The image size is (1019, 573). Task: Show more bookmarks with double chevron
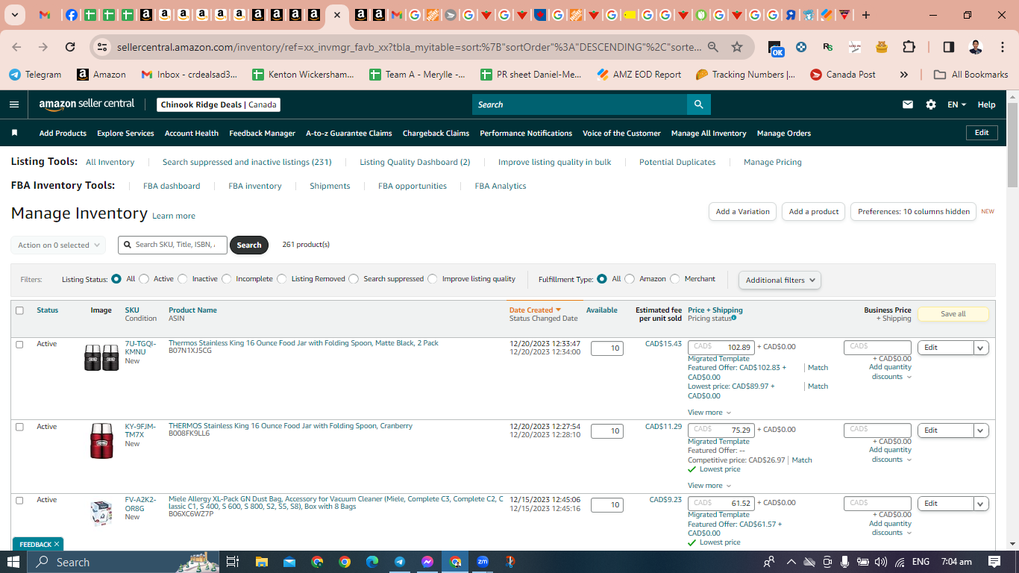pos(904,75)
